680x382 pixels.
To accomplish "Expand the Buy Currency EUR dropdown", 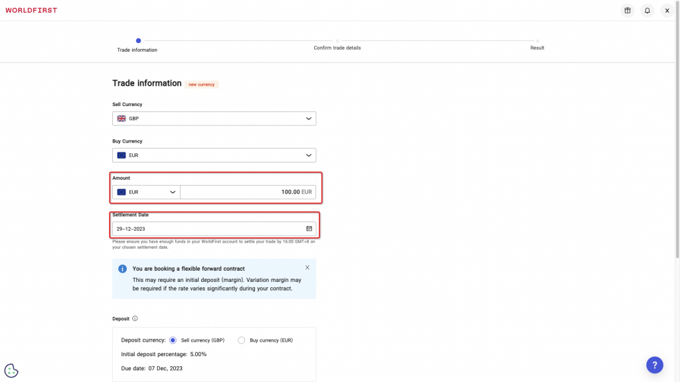I will (214, 155).
